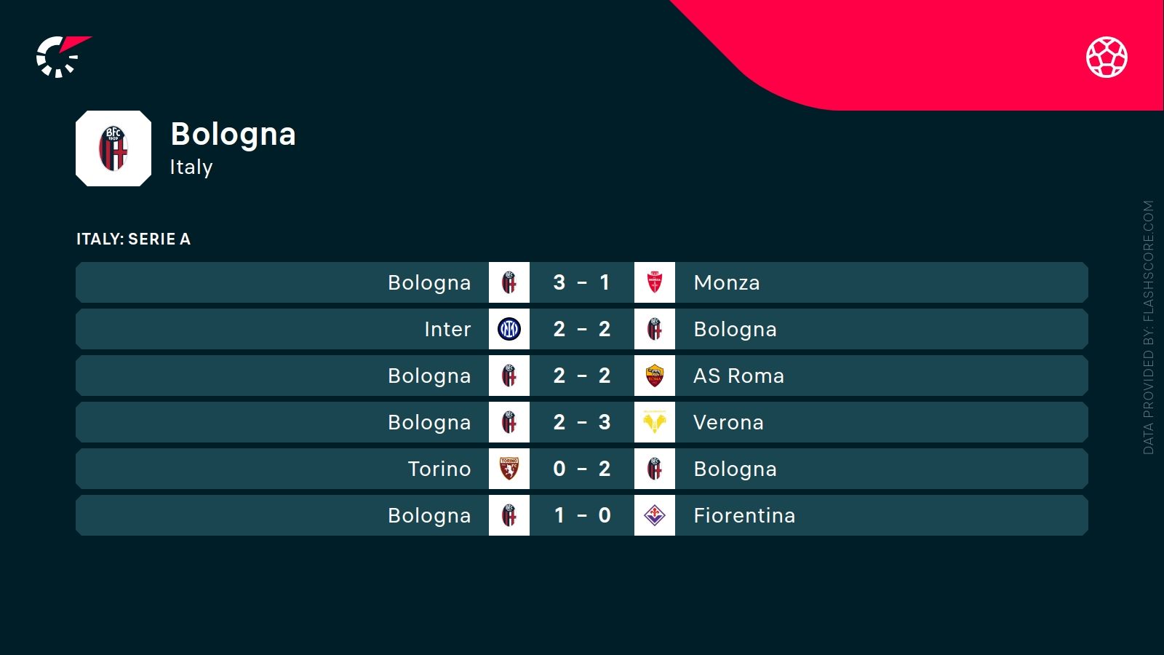This screenshot has height=655, width=1164.
Task: Click the large Bologna club crest
Action: click(113, 148)
